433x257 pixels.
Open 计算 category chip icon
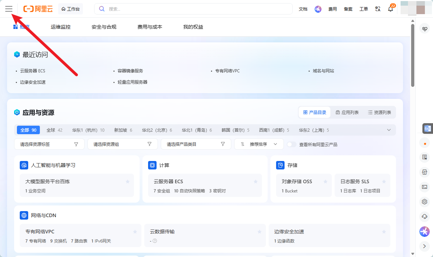(152, 165)
